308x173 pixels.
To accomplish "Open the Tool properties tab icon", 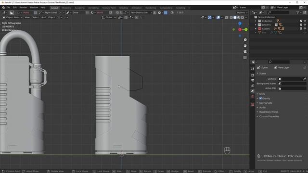I will pyautogui.click(x=253, y=68).
